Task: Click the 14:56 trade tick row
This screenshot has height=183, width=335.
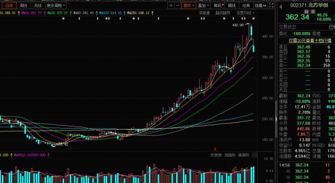Action: click(306, 165)
